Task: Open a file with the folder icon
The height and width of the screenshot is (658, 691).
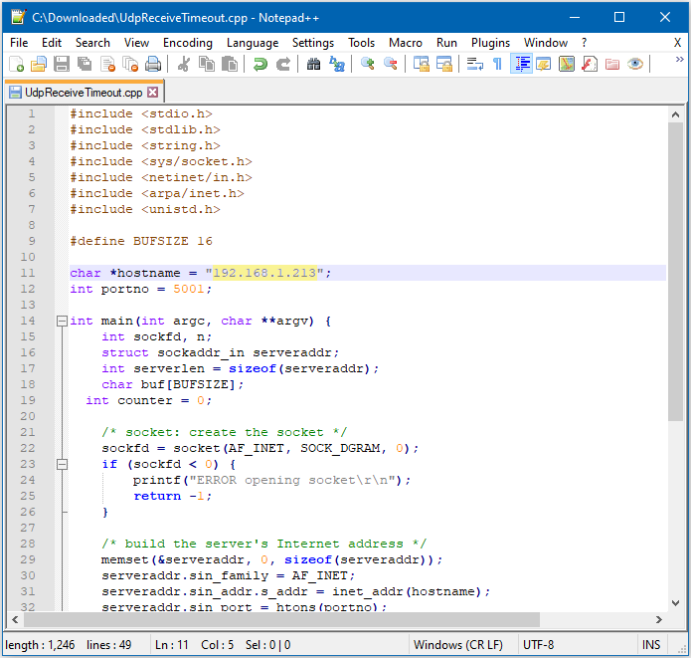Action: pos(39,64)
